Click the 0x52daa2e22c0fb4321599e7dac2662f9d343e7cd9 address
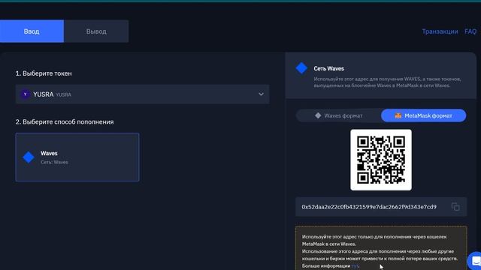The image size is (481, 270). (369, 207)
